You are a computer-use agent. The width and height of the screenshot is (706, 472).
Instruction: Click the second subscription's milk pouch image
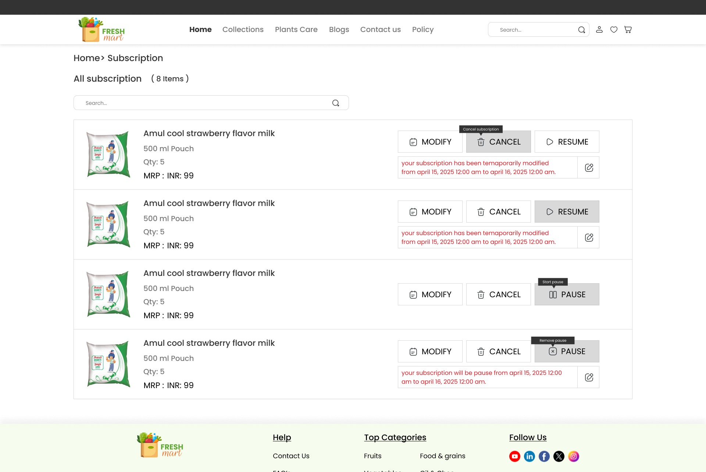click(108, 224)
